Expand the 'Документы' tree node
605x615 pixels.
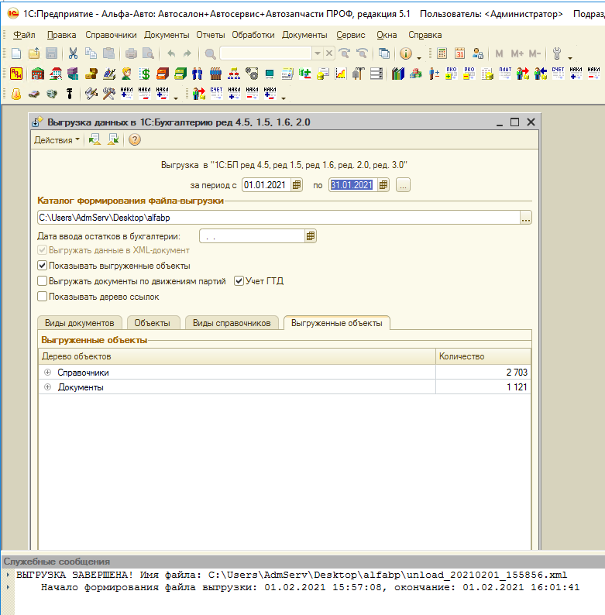[48, 387]
